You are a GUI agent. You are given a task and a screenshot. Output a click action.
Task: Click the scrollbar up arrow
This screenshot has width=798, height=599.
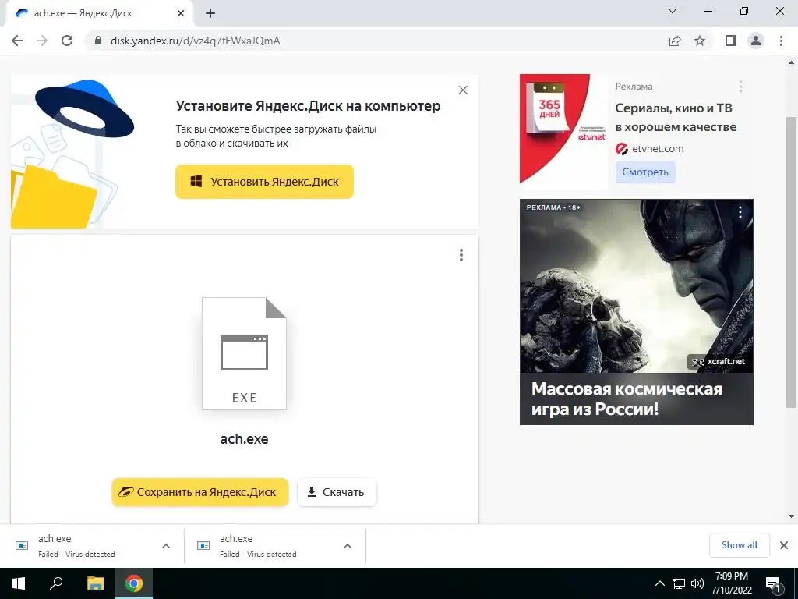792,63
